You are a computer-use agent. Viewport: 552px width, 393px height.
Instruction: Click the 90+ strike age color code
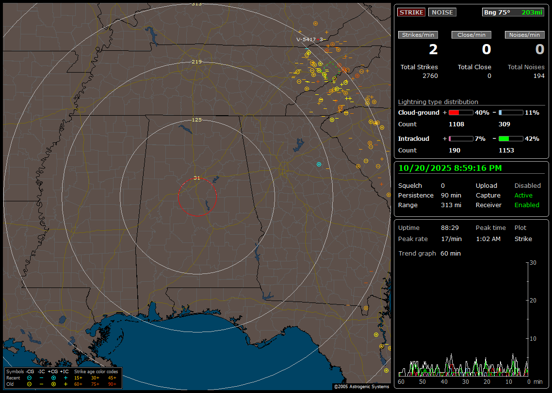tap(112, 384)
